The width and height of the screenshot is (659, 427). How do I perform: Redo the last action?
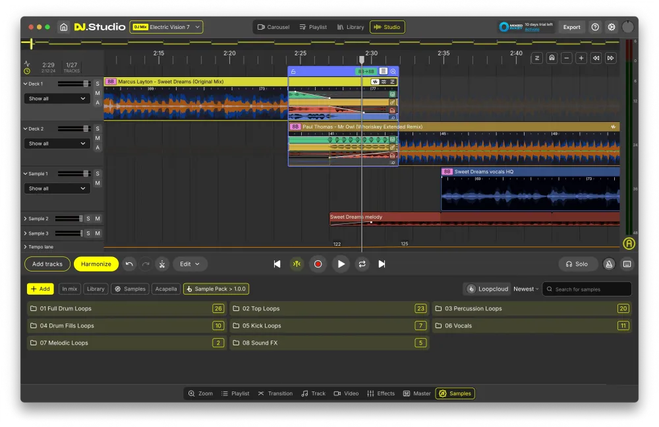click(x=146, y=264)
